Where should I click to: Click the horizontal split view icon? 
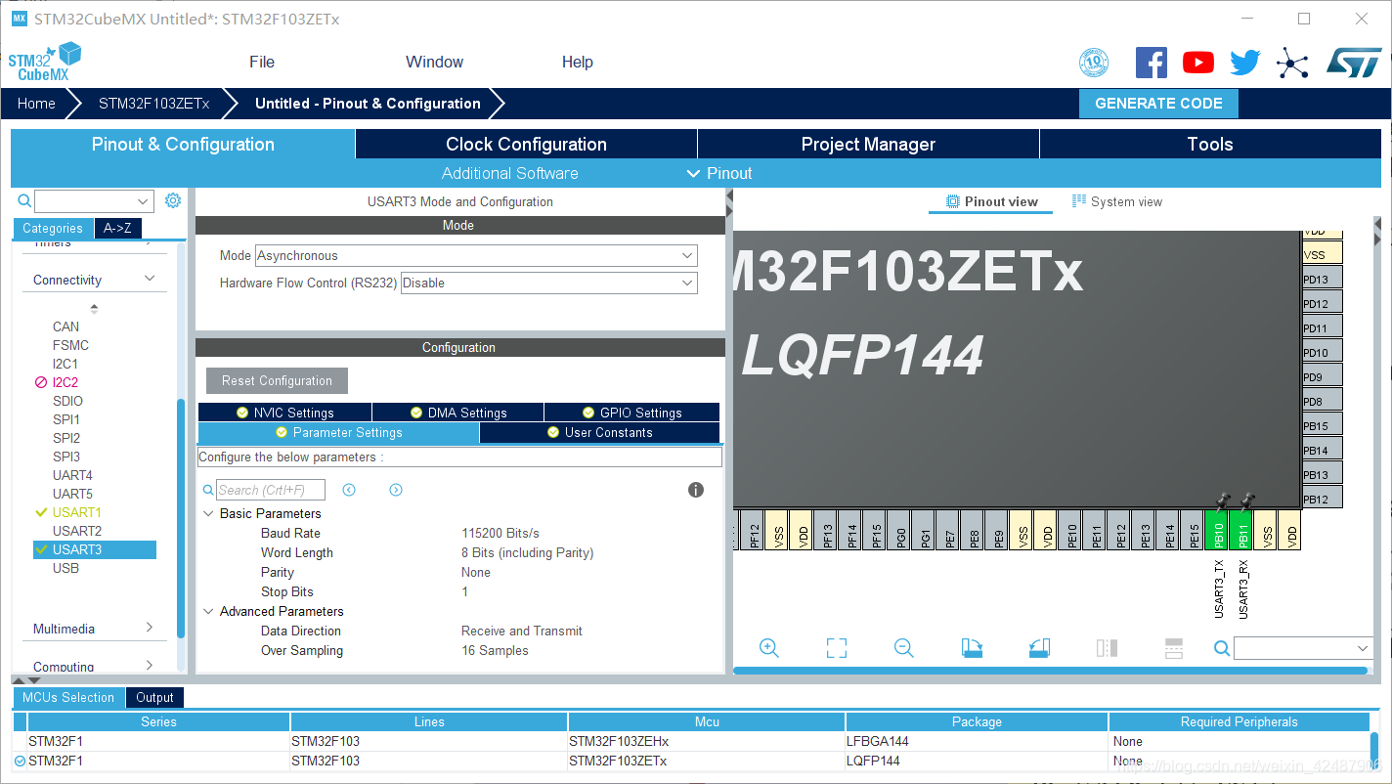(1174, 648)
